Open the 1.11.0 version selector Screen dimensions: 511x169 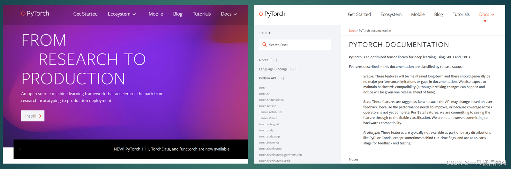click(x=265, y=33)
